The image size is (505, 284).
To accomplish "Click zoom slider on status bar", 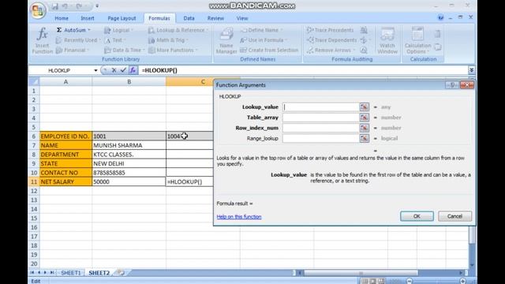I will pyautogui.click(x=436, y=281).
